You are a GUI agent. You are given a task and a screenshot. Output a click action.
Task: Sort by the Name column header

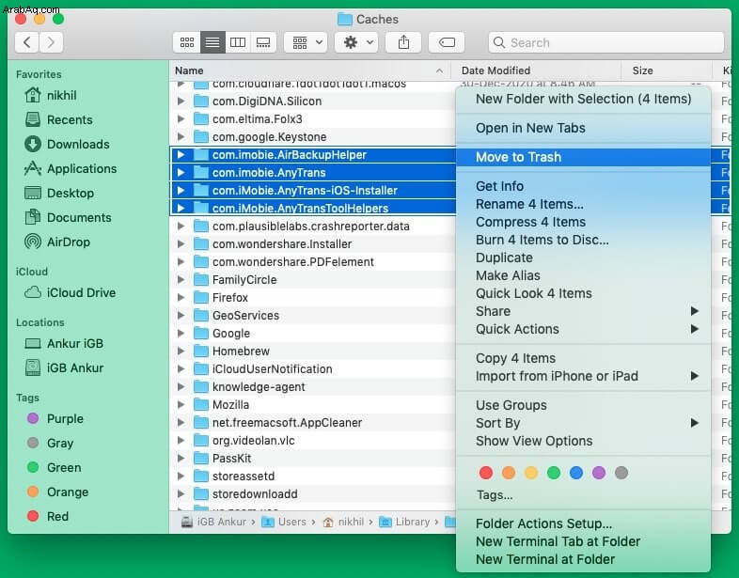coord(309,70)
